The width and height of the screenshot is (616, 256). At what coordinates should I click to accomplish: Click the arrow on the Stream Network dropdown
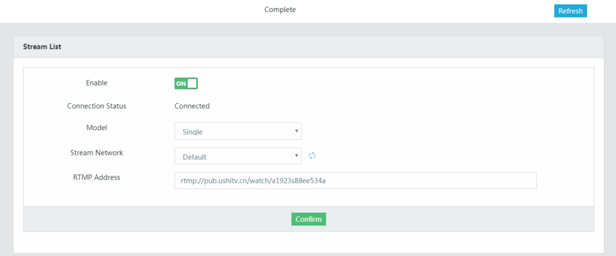[297, 156]
